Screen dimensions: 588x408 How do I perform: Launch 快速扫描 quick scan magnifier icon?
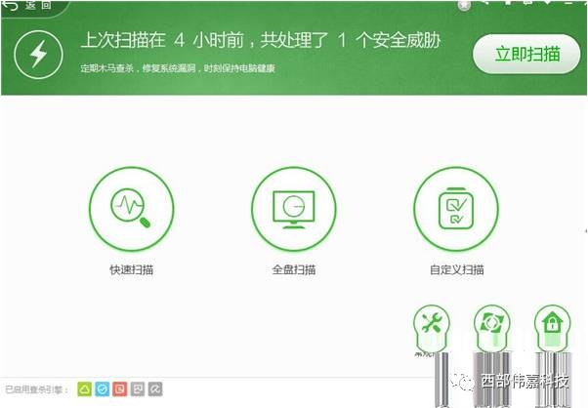[132, 209]
